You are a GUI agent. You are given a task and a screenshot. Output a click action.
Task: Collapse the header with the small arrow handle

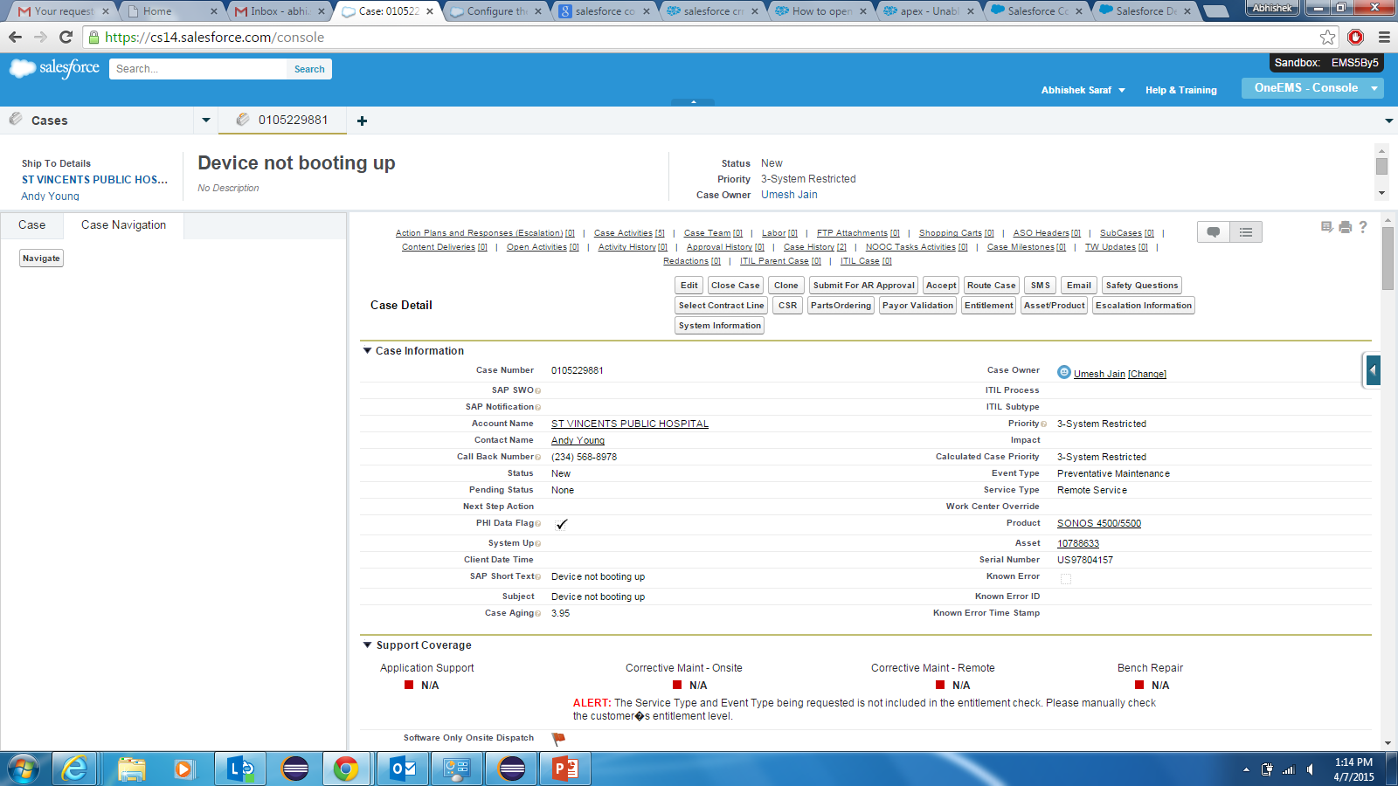(x=693, y=102)
